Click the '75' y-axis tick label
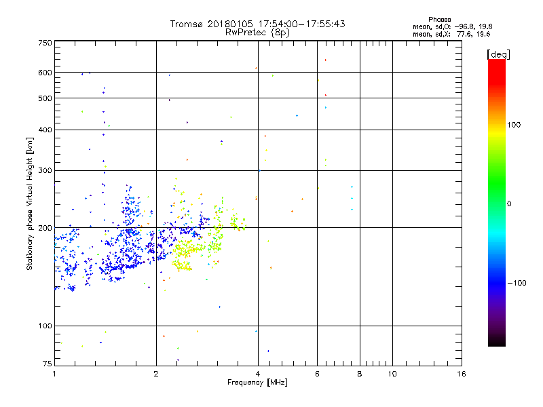543x407 pixels. (x=48, y=364)
